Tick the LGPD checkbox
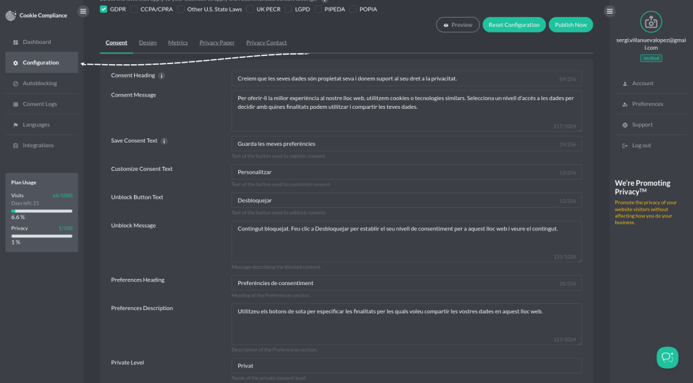The image size is (693, 383). pyautogui.click(x=289, y=9)
